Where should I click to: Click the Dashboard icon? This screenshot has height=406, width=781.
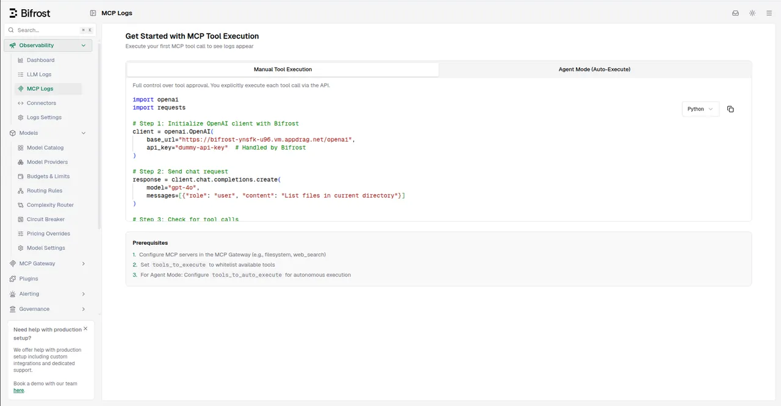pos(21,60)
